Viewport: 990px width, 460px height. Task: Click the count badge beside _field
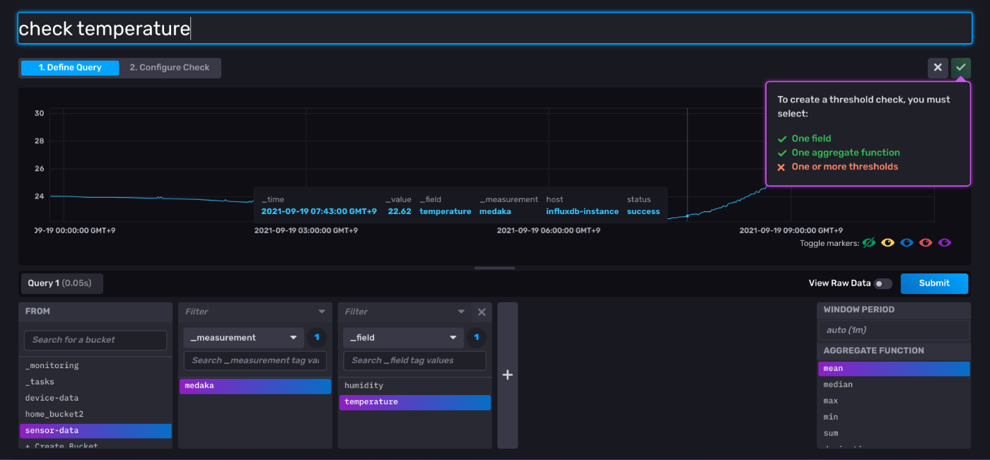tap(477, 338)
